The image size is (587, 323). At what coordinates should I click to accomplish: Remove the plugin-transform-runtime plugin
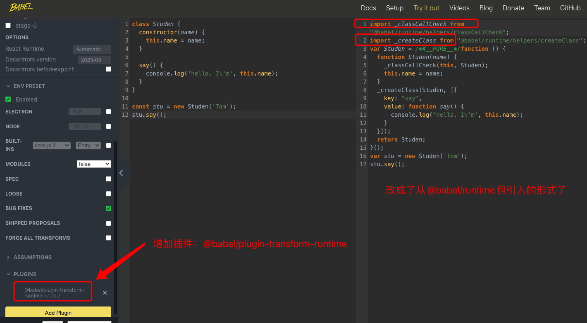pos(105,292)
